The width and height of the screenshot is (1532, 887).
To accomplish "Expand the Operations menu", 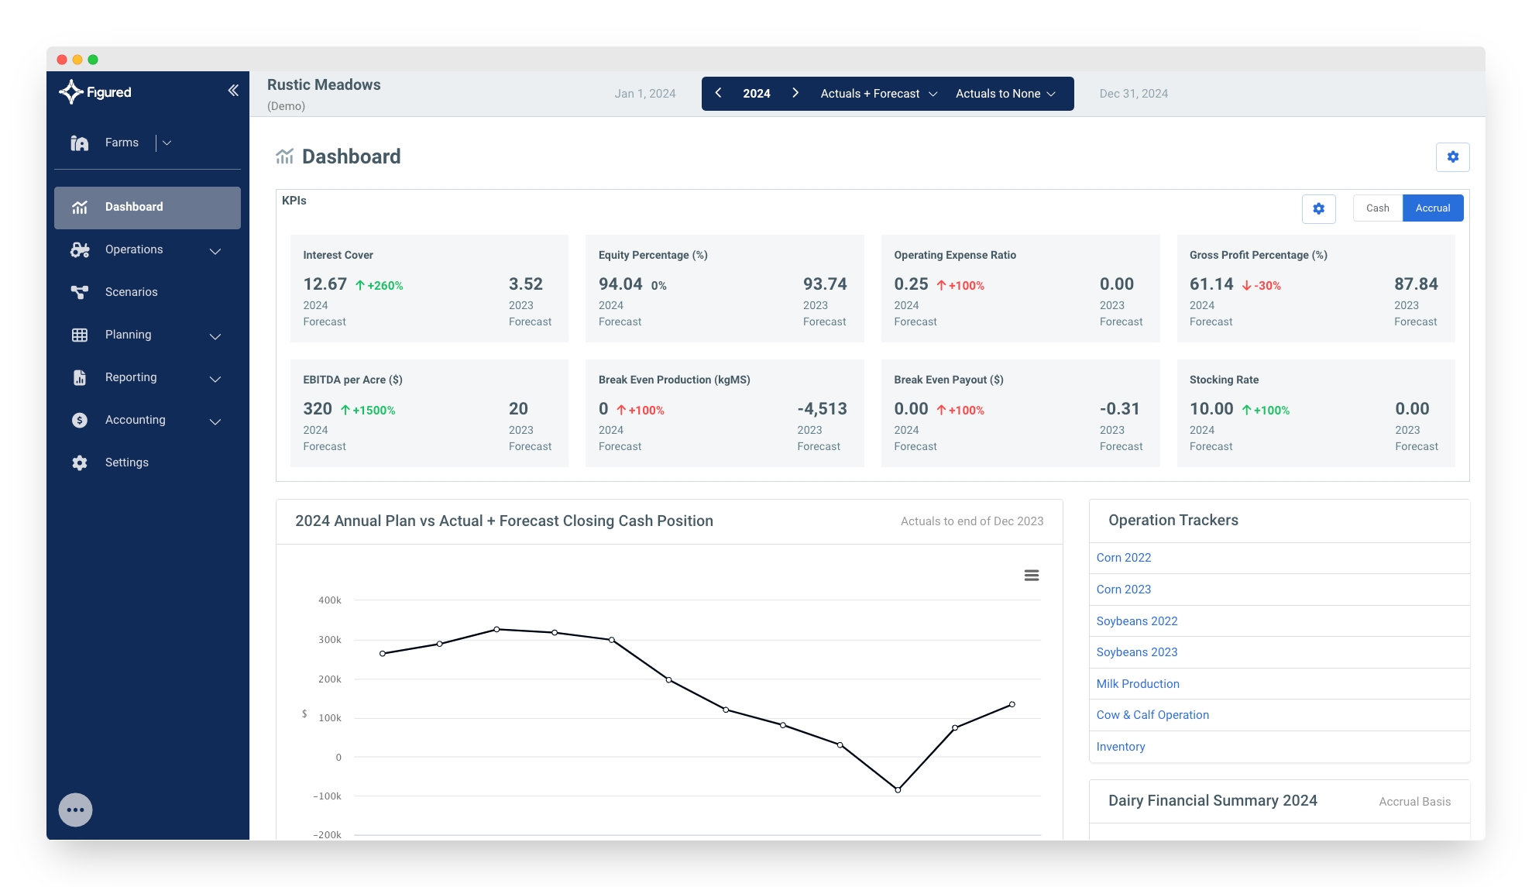I will click(215, 250).
